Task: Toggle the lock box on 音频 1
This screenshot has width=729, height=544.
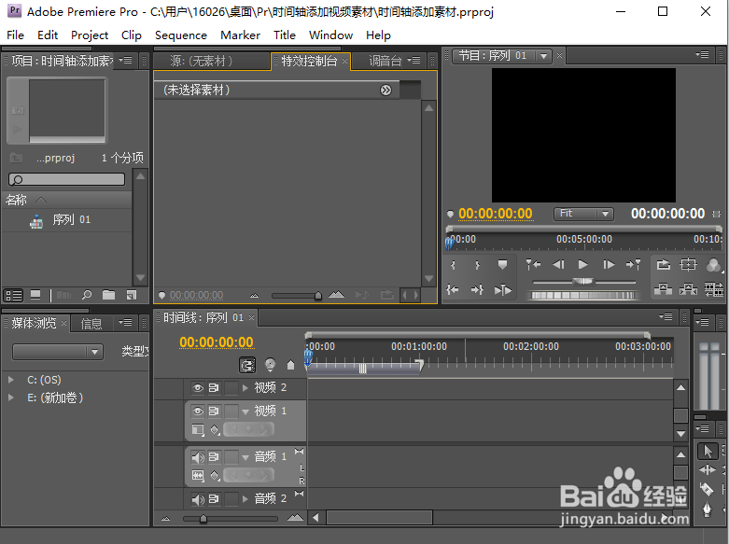Action: point(231,457)
